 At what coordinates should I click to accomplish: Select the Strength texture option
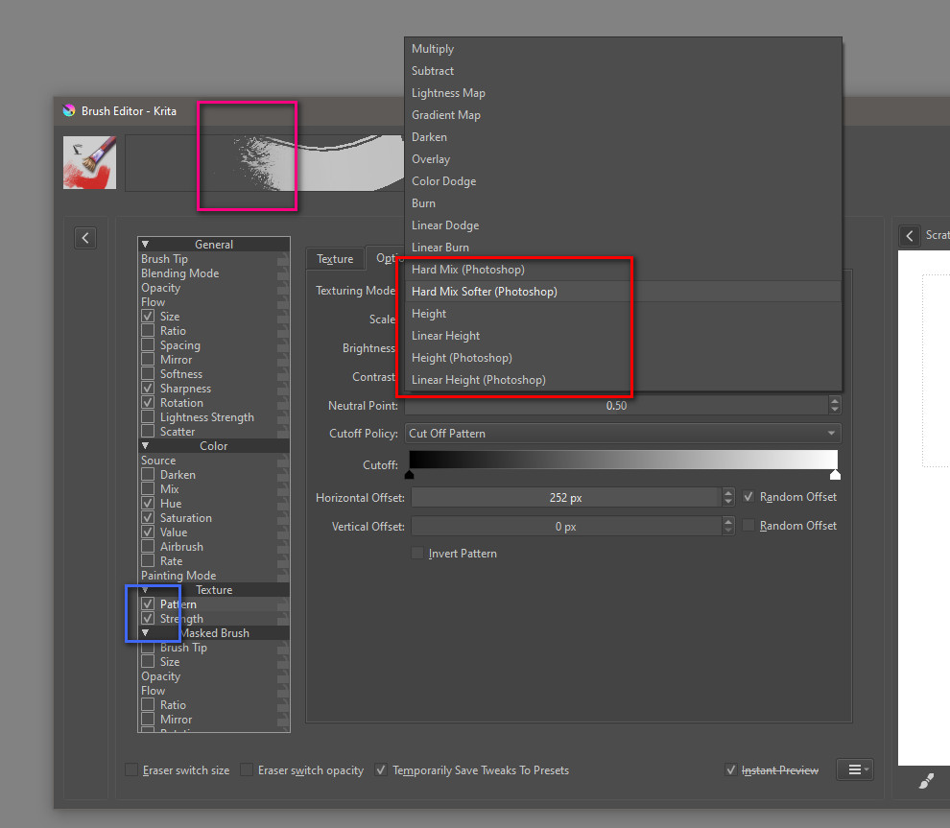pyautogui.click(x=181, y=619)
